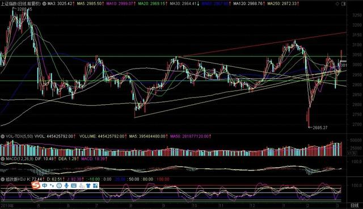Click the 上证指数(日线,前复权) chart title
This screenshot has height=209, width=363.
[20, 4]
